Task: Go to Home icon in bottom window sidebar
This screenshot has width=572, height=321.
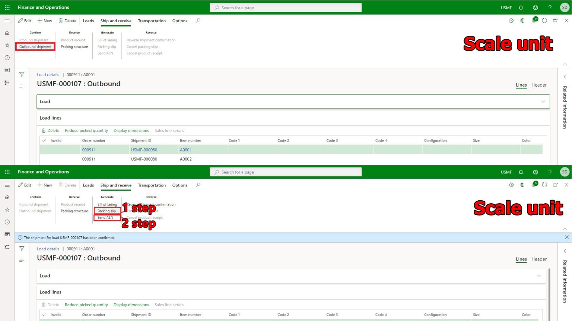Action: pyautogui.click(x=7, y=197)
